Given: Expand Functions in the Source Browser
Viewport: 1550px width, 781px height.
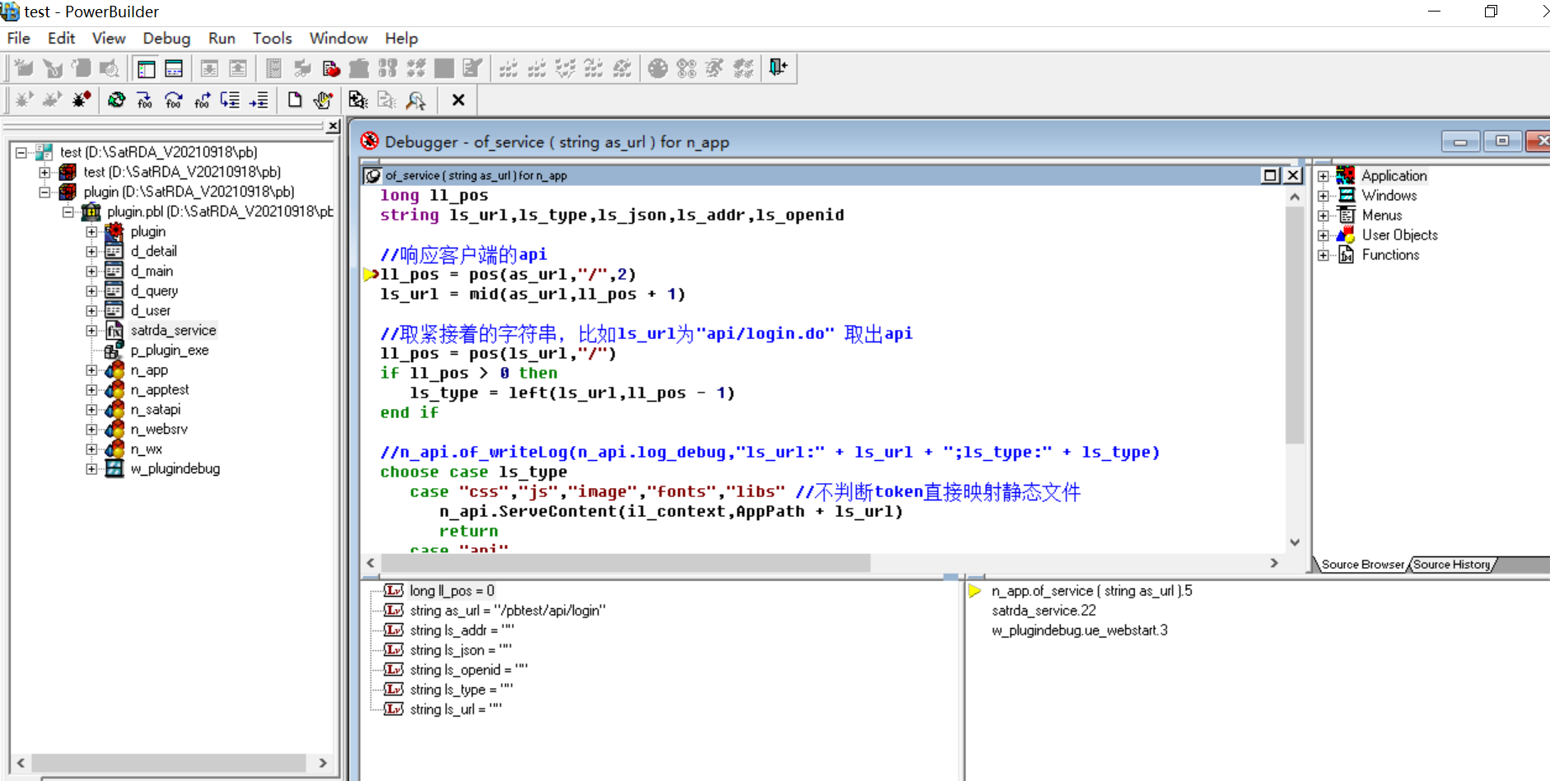Looking at the screenshot, I should coord(1324,254).
